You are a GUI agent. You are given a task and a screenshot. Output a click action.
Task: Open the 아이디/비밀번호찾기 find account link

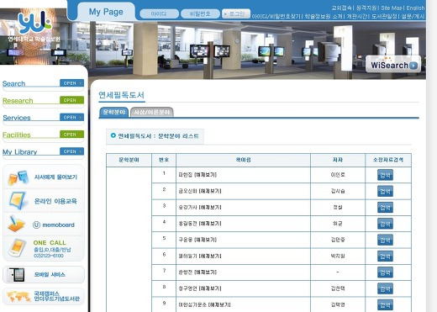click(276, 17)
